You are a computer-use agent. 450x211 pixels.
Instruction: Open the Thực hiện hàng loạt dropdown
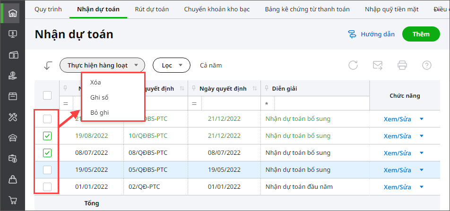tap(102, 65)
